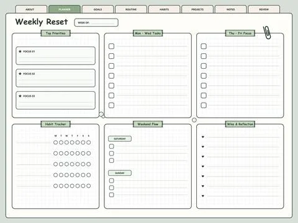Check the first Thu-Fri Focus checkbox
This screenshot has height=223, width=298.
[204, 46]
